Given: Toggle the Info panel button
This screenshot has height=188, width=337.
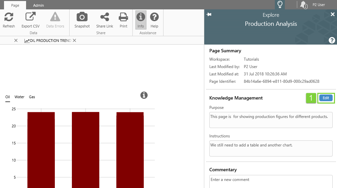Looking at the screenshot, I should coord(141,20).
